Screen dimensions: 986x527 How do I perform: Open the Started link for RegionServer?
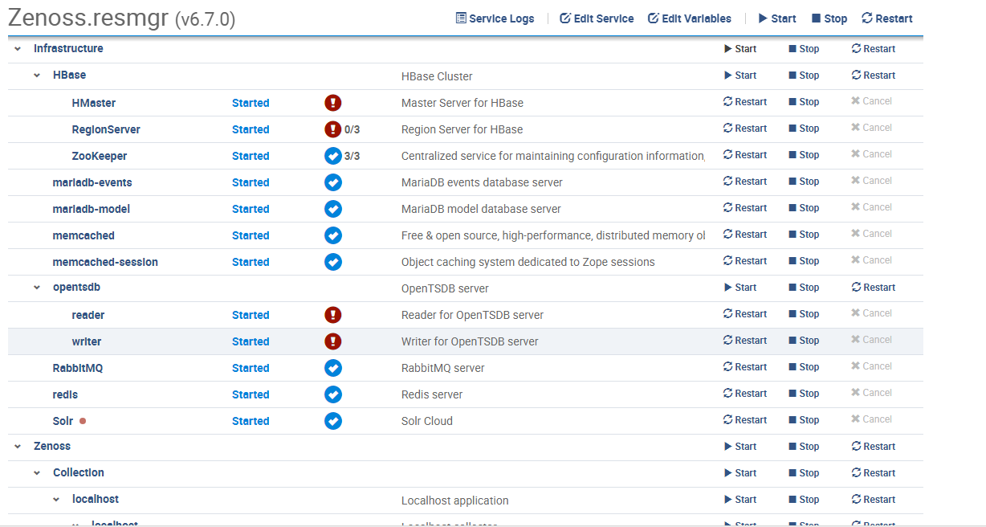click(251, 129)
